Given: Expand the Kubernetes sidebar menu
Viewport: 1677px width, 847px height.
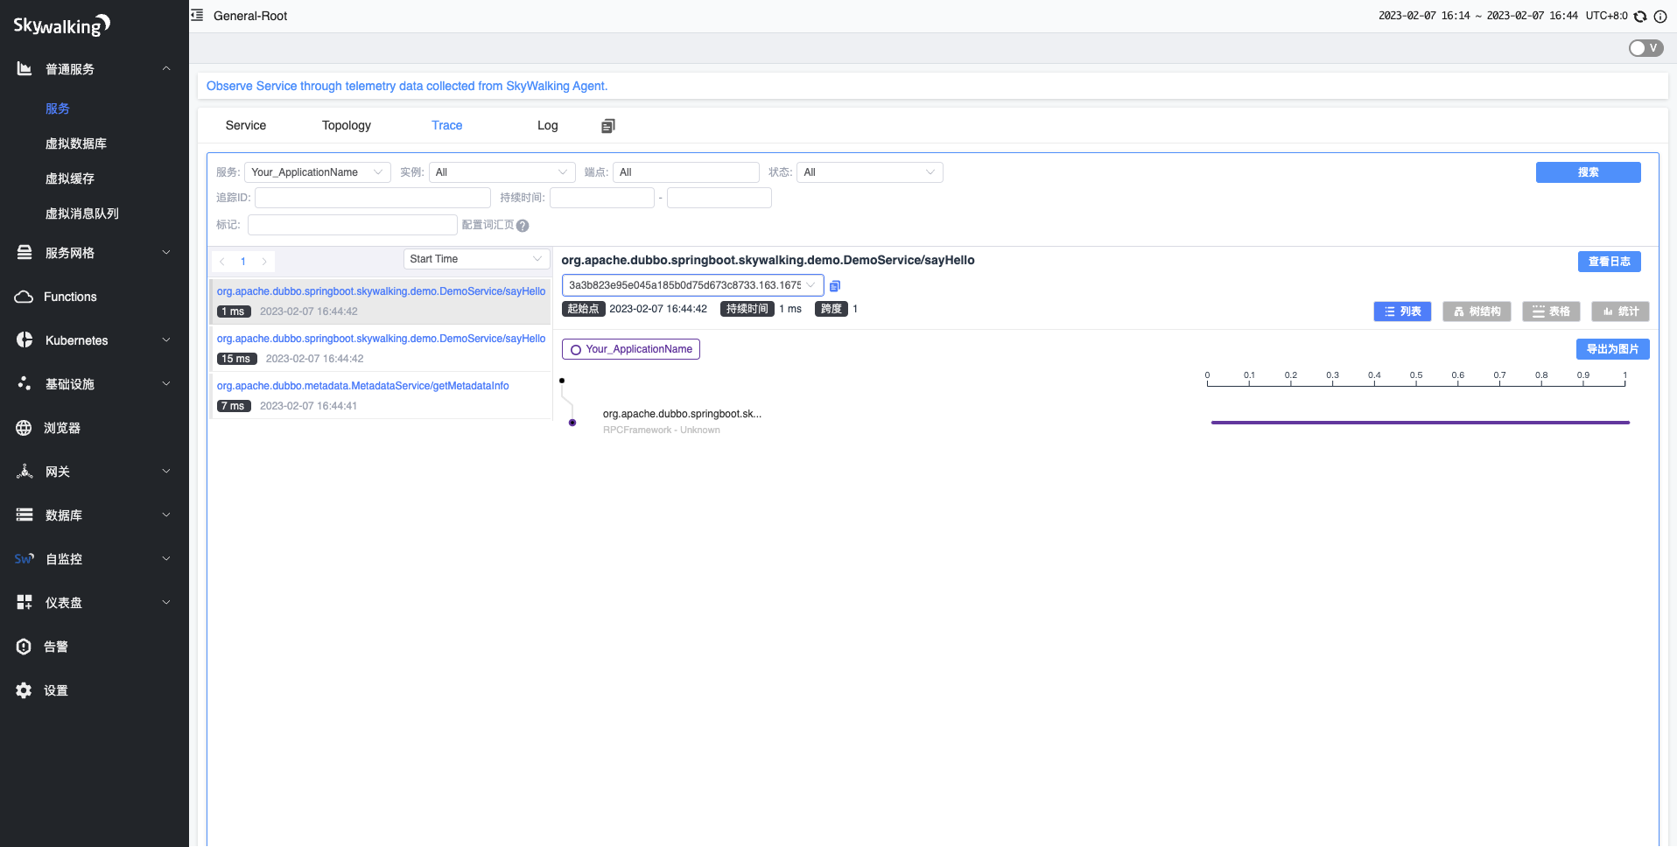Looking at the screenshot, I should 94,340.
